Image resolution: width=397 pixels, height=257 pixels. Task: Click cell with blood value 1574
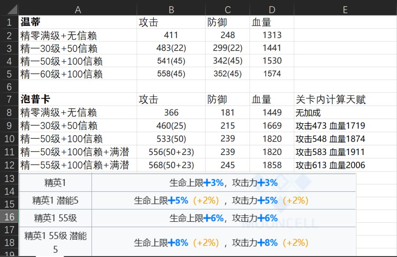click(272, 73)
